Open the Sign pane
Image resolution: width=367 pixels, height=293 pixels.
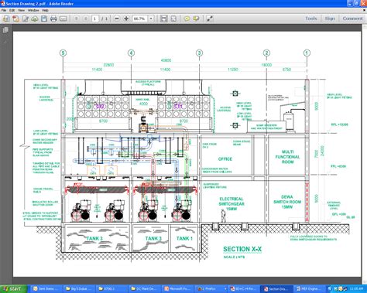click(330, 19)
